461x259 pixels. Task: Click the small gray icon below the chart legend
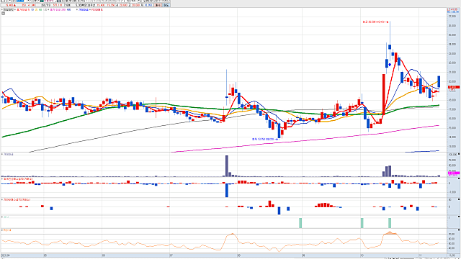click(x=3, y=13)
